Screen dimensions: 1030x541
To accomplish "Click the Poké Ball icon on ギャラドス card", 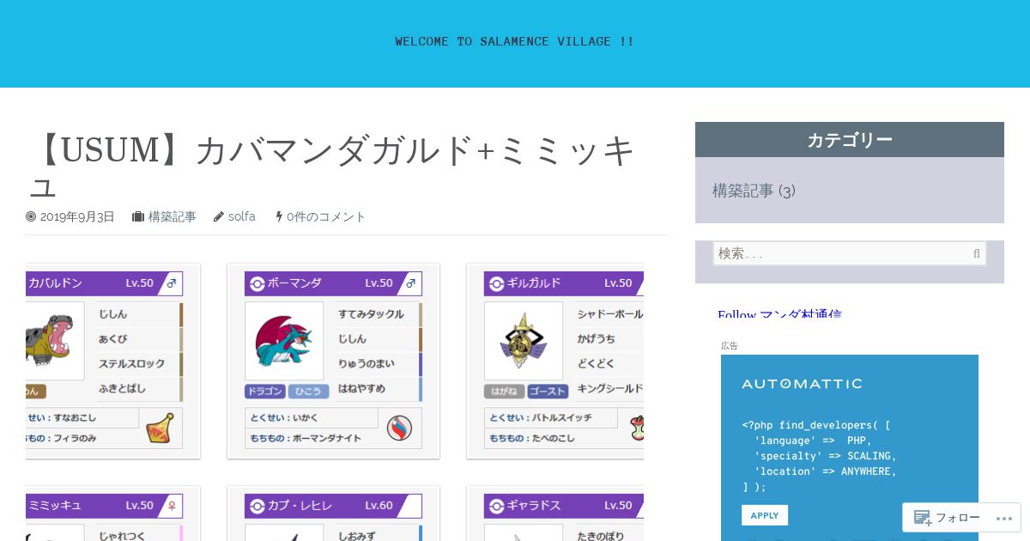I will click(x=496, y=506).
